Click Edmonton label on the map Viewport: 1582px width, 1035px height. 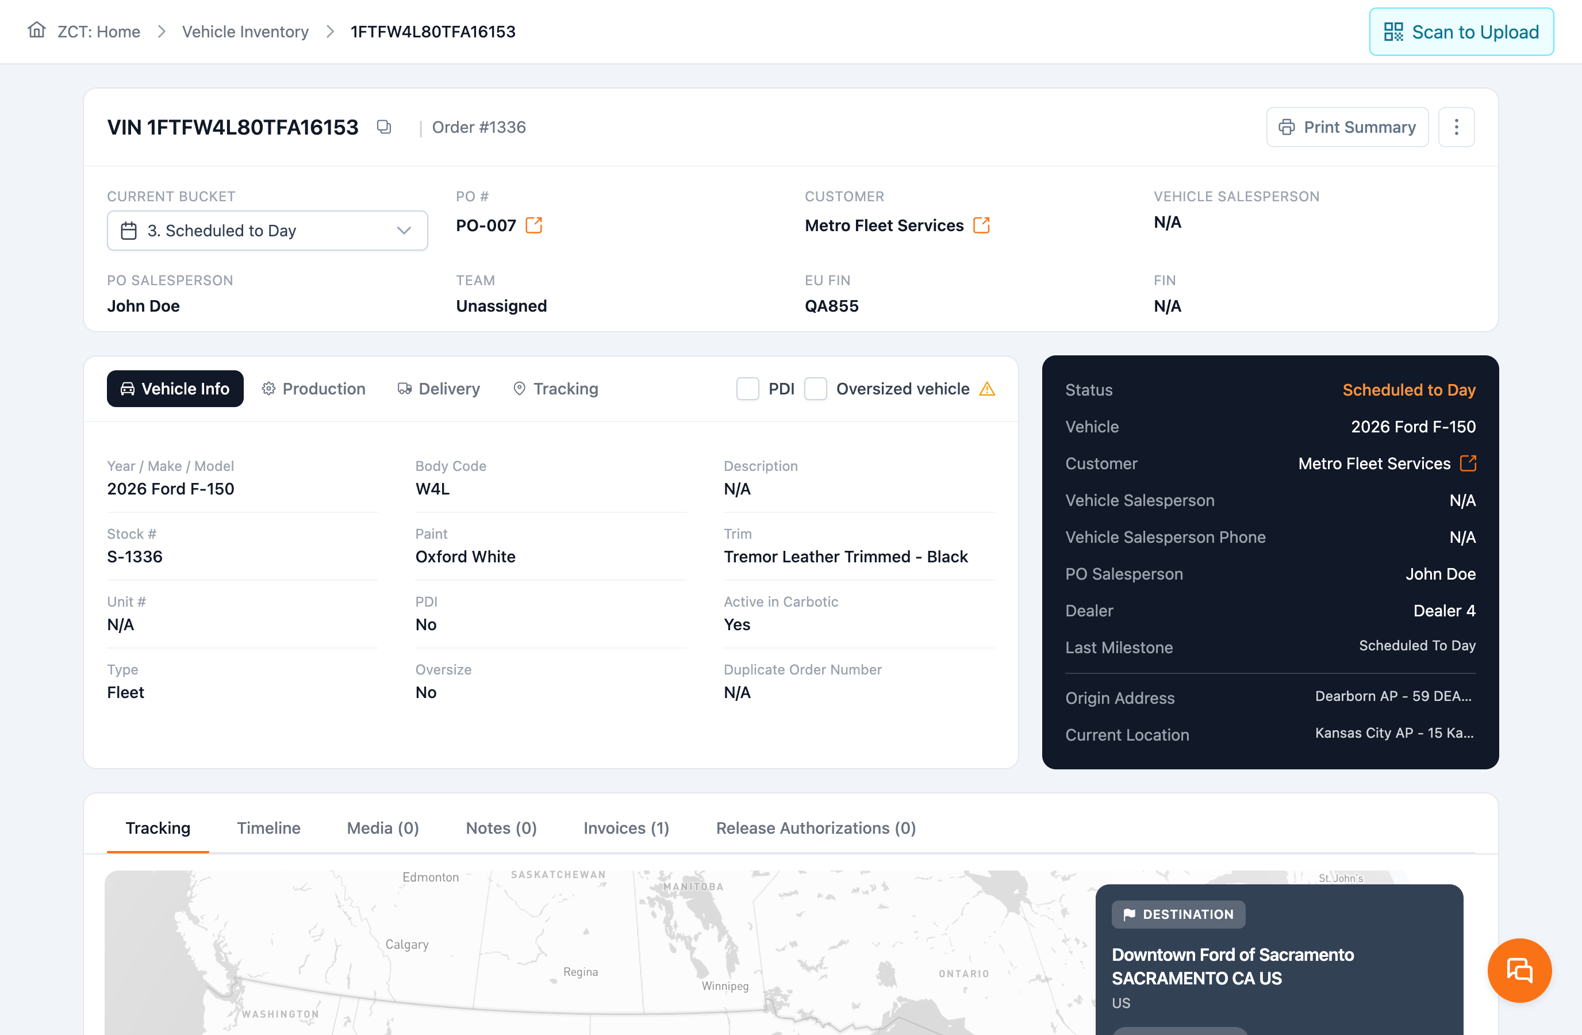pos(431,877)
